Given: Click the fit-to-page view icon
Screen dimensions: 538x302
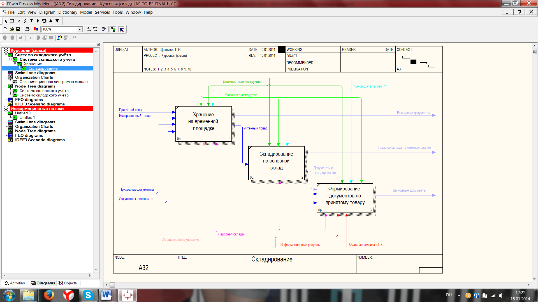Looking at the screenshot, I should click(95, 29).
